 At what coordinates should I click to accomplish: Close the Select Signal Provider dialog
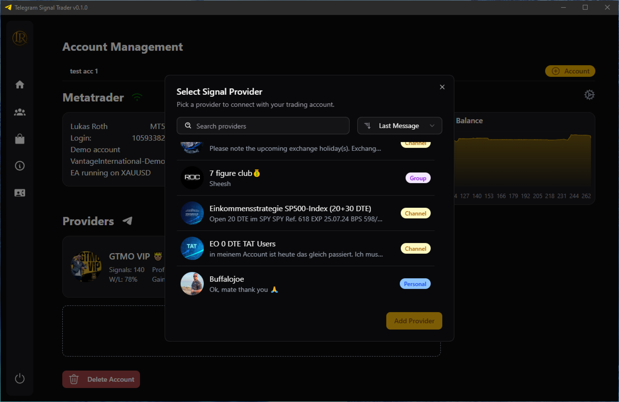click(x=442, y=87)
